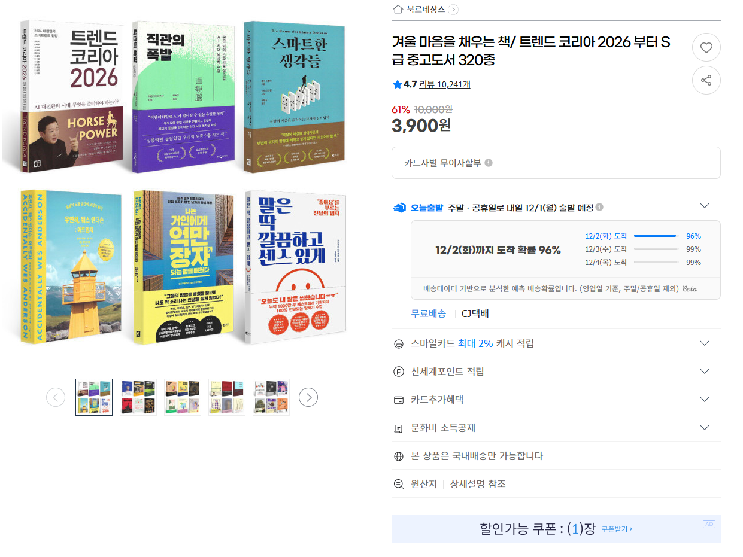Image resolution: width=743 pixels, height=557 pixels.
Task: Click info icon beside 카드사별 무이자할부
Action: [x=489, y=163]
